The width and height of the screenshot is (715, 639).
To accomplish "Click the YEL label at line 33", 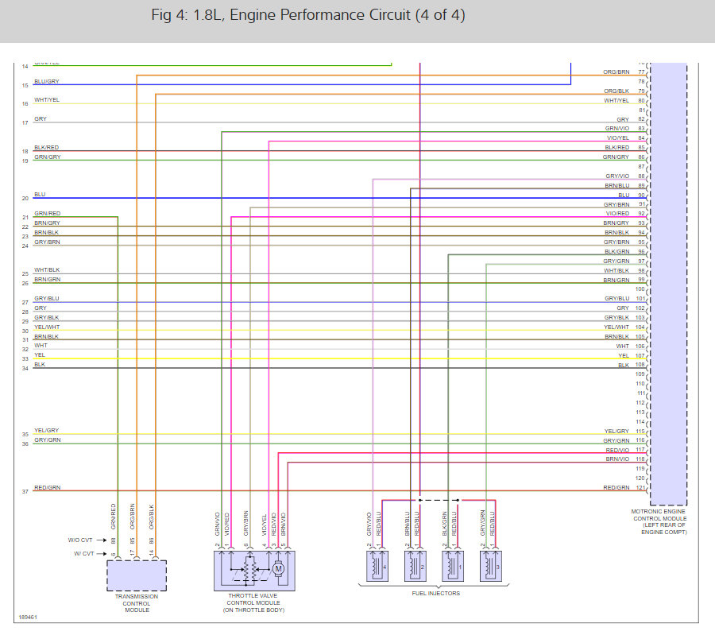I will pyautogui.click(x=40, y=354).
